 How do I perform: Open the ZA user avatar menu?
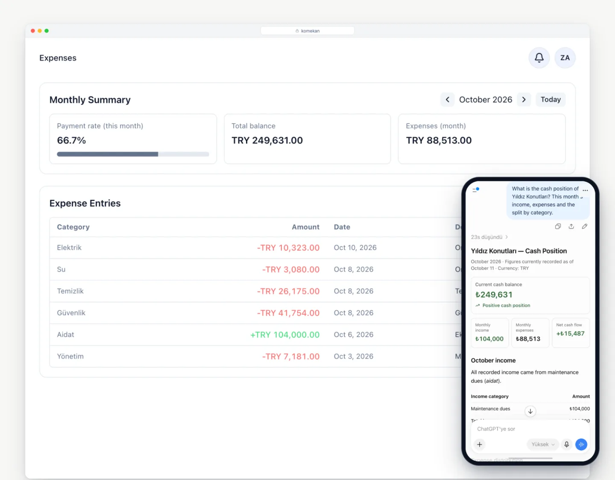point(565,58)
